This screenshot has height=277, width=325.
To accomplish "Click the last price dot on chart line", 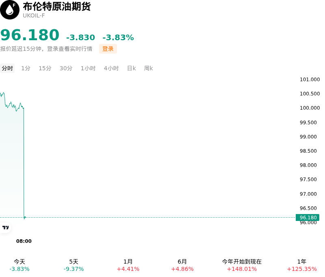I will 24,218.
